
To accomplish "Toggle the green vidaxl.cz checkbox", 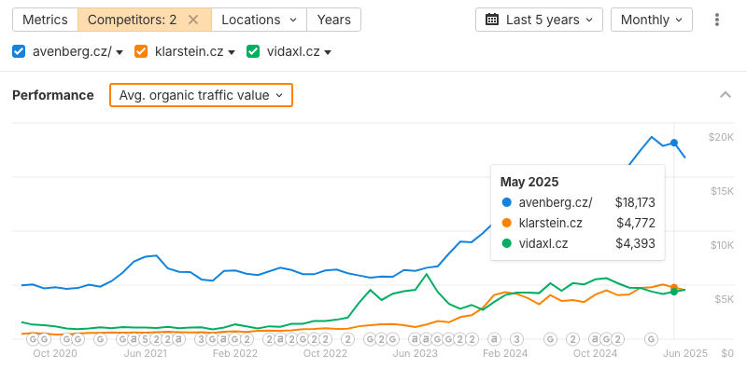I will (253, 51).
